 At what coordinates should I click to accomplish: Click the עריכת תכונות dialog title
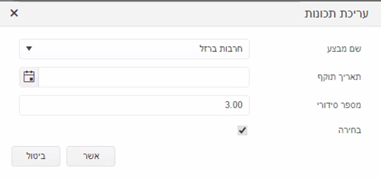tap(337, 14)
